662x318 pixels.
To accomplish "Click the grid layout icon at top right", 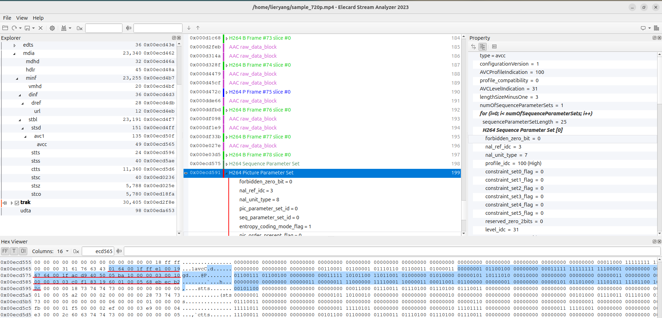I will (656, 28).
